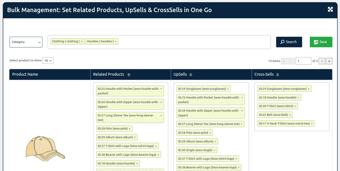Remove Clothing category tag from search

(82, 41)
